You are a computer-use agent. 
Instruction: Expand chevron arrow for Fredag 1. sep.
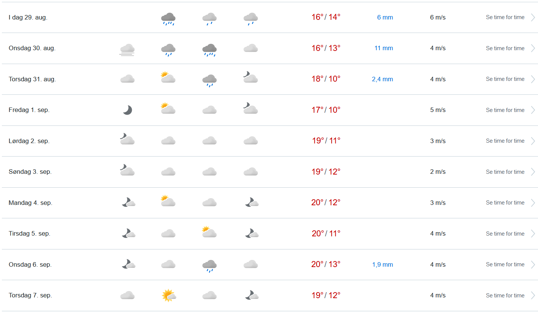533,110
